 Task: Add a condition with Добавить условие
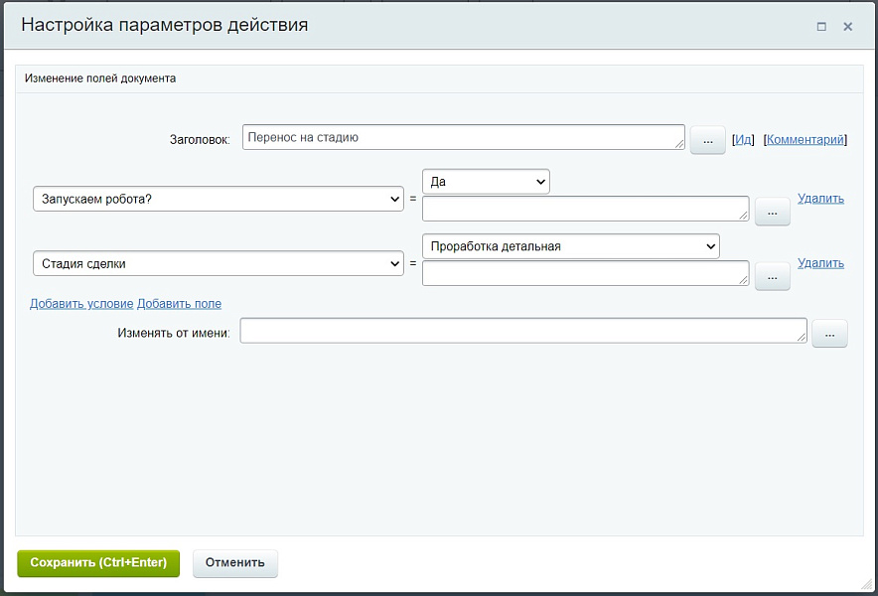(79, 303)
